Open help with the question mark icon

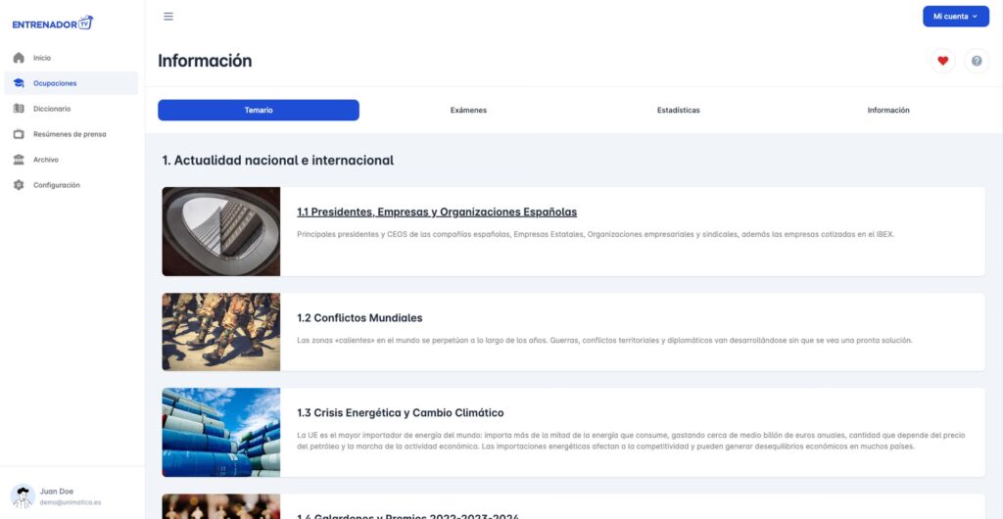(976, 61)
